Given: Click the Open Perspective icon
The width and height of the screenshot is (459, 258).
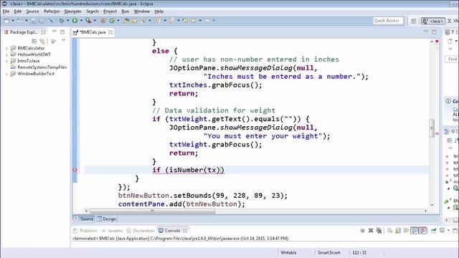Looking at the screenshot, I should (x=413, y=21).
